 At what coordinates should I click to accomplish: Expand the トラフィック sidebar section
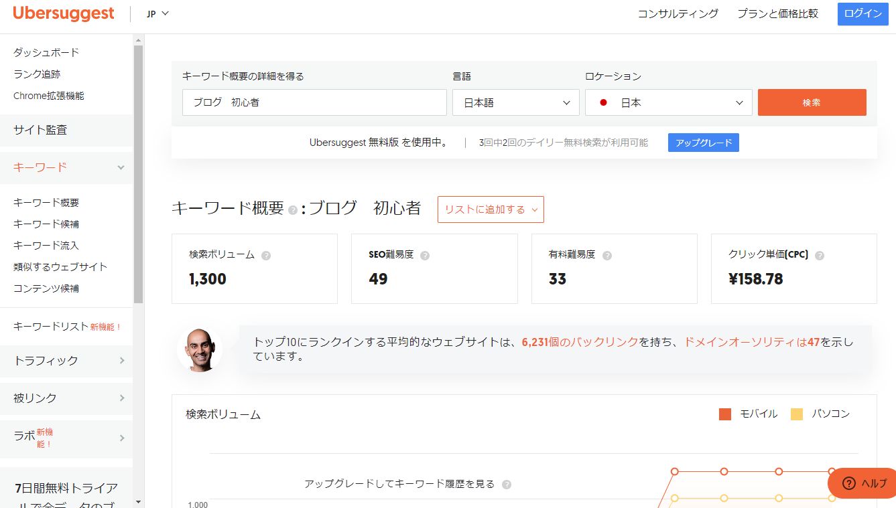pos(66,361)
